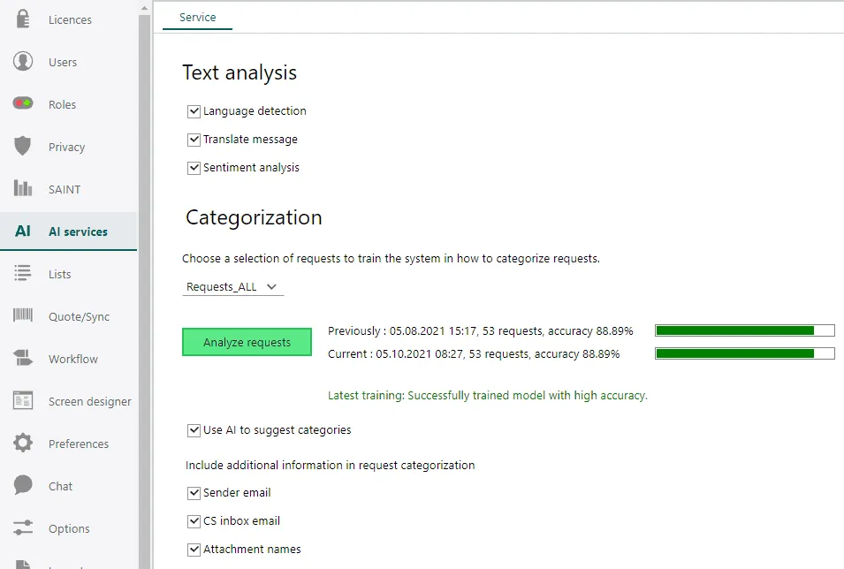Open Chat via the speech bubble icon
The image size is (844, 569).
[23, 486]
